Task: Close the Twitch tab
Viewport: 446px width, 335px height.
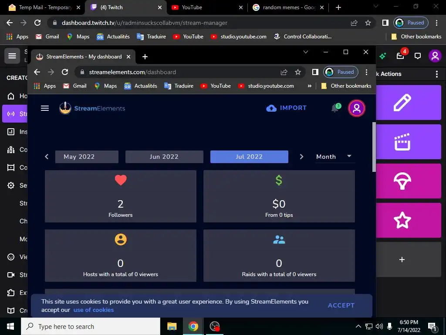Action: 160,7
